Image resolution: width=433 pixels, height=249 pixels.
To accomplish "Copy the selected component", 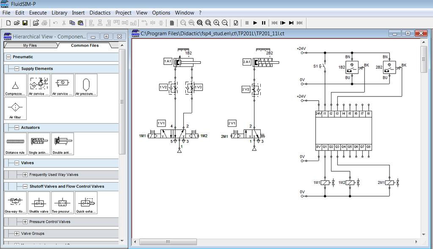I will click(72, 23).
